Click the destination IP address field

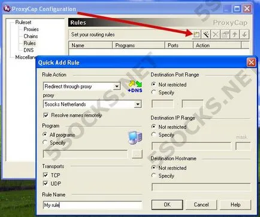(x=191, y=146)
